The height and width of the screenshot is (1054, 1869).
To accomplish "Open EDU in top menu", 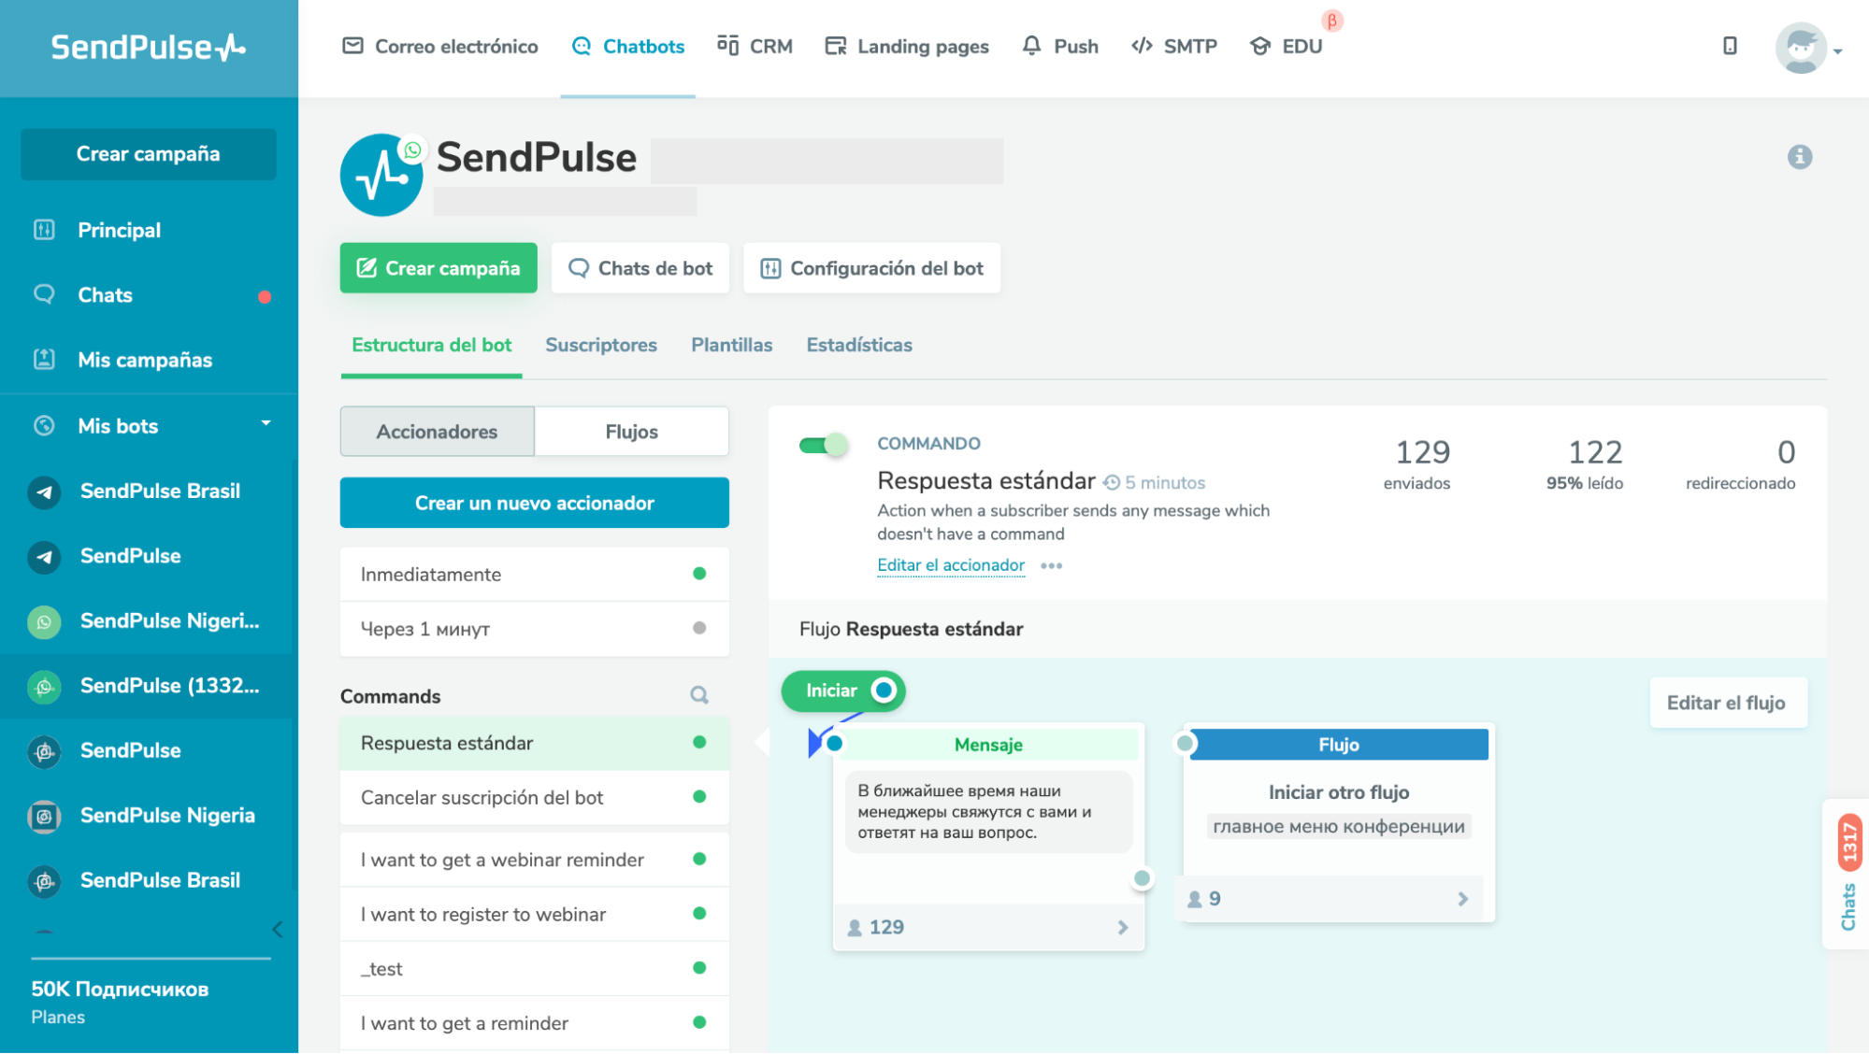I will [x=1287, y=47].
